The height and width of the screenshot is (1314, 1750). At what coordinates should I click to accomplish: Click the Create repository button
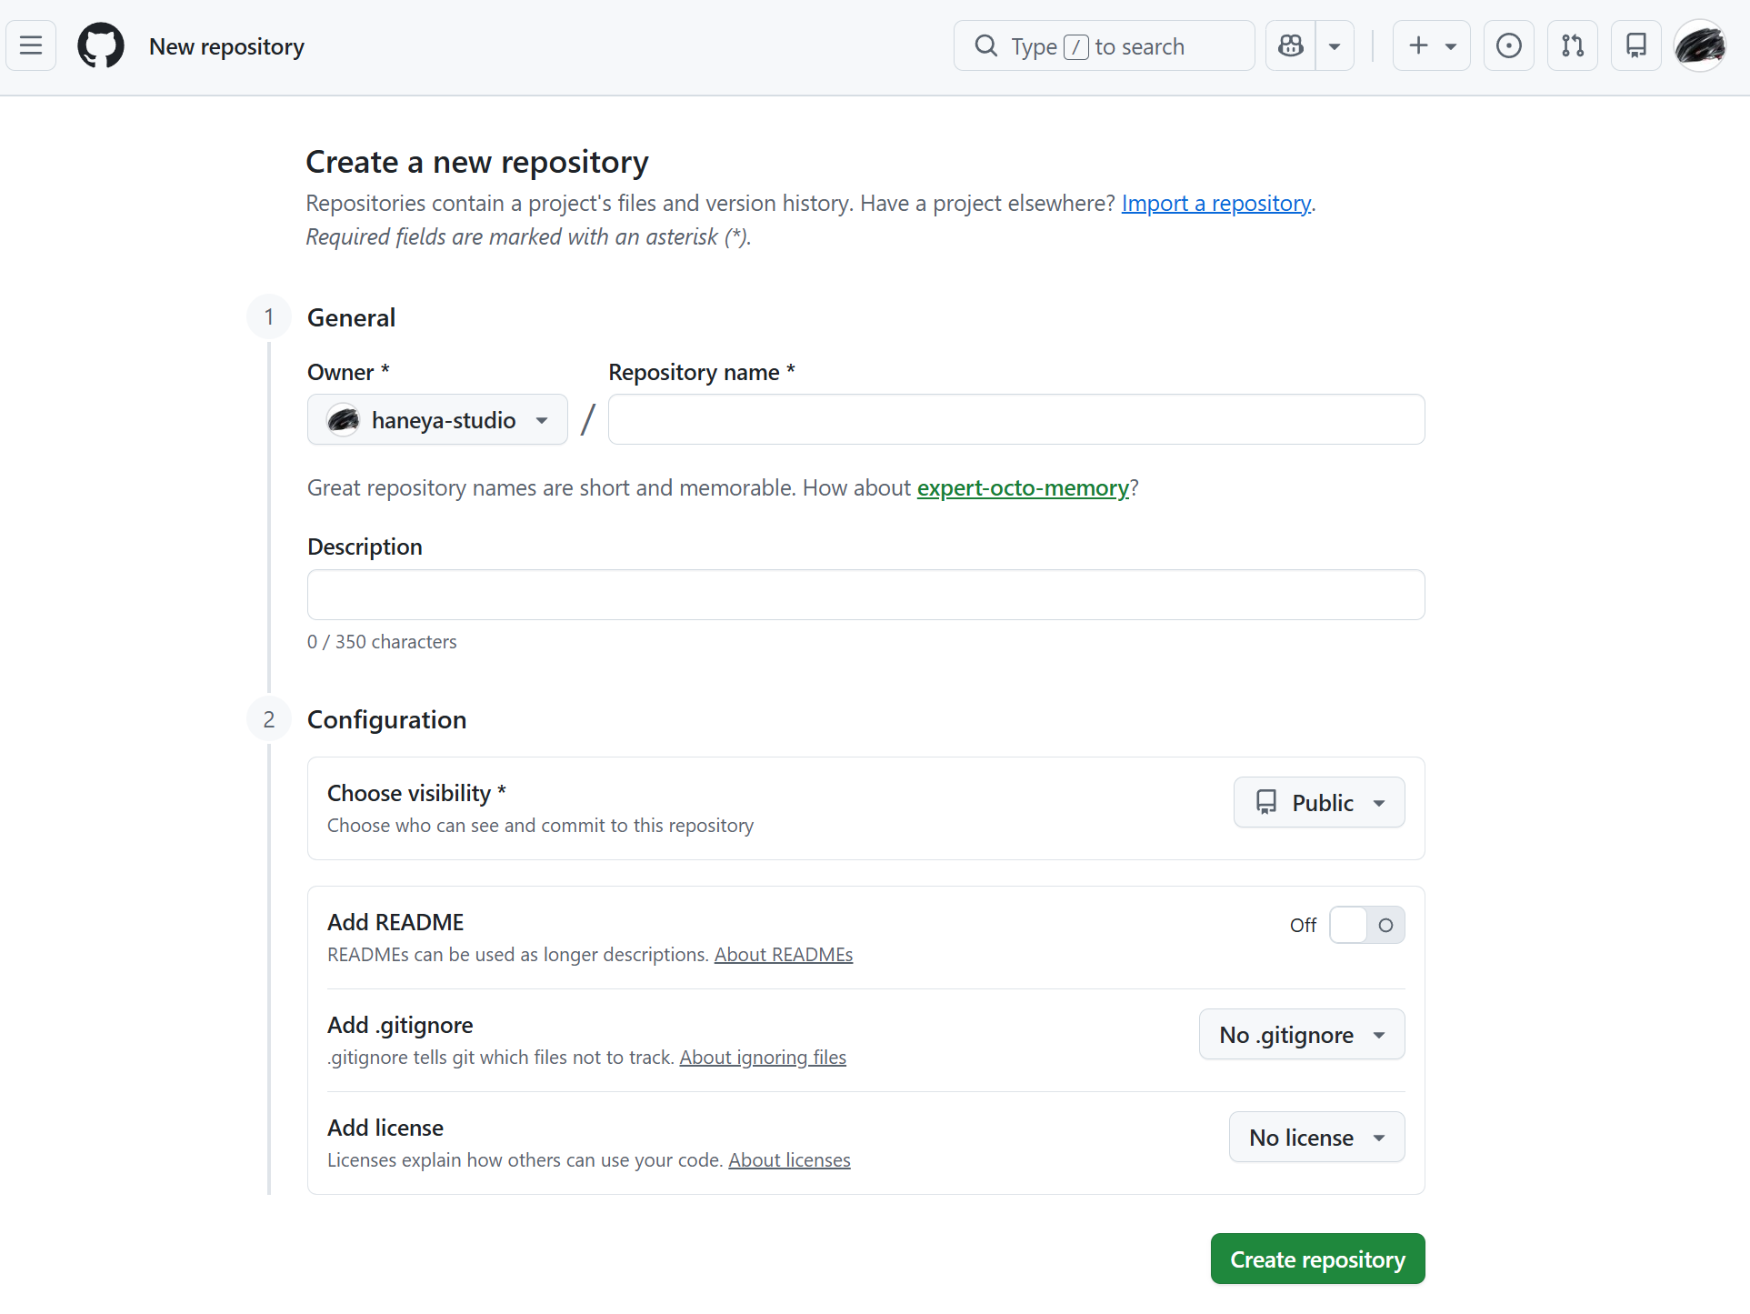click(x=1317, y=1259)
